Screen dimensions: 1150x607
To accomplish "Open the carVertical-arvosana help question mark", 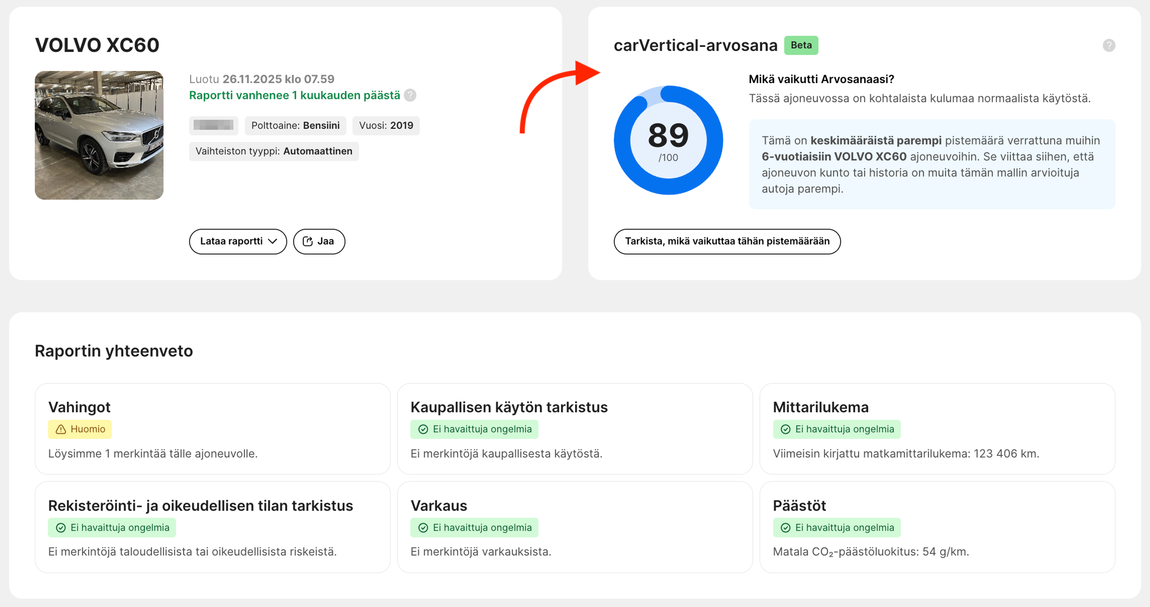I will coord(1108,46).
